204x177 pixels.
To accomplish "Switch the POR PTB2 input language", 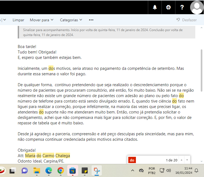I will coord(152,171).
